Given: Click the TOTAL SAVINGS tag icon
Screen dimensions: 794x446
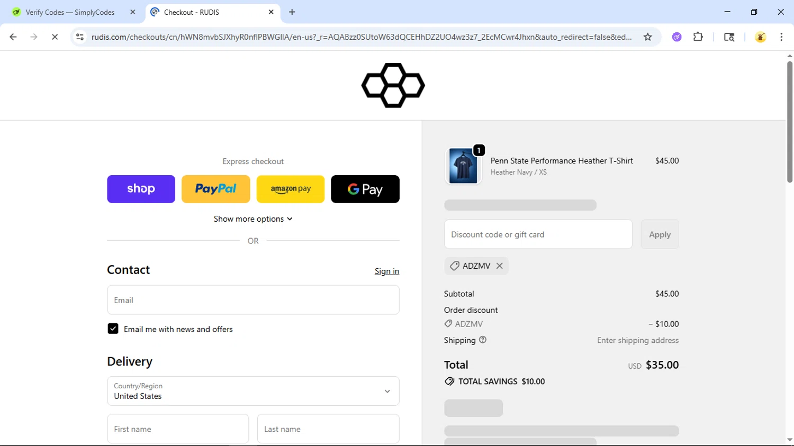Looking at the screenshot, I should 449,381.
